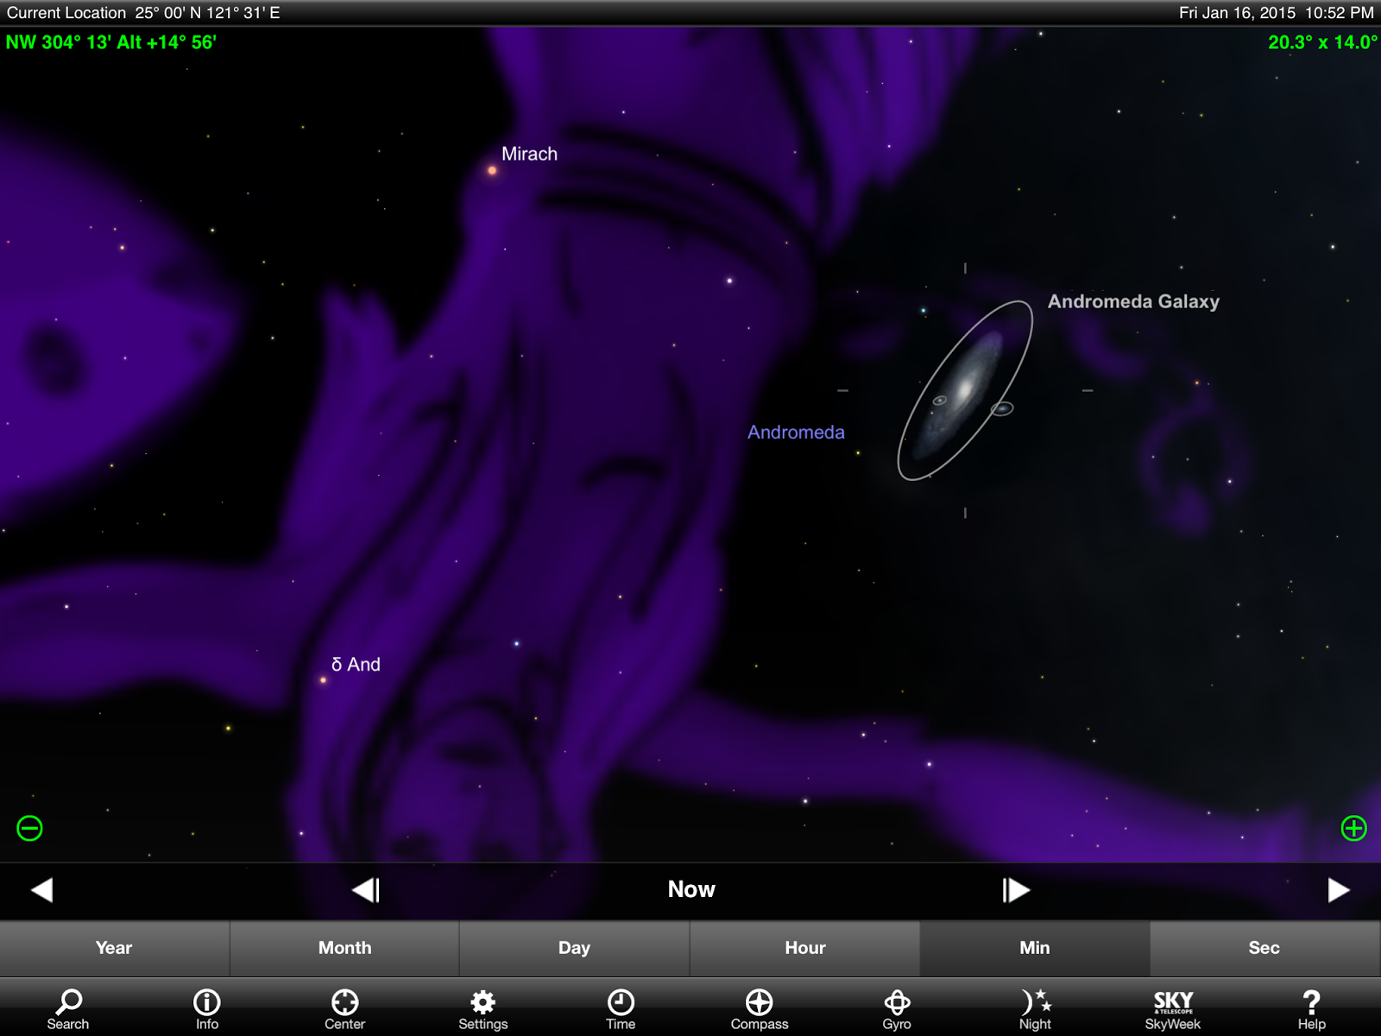Toggle the Compass mode

pos(759,1009)
